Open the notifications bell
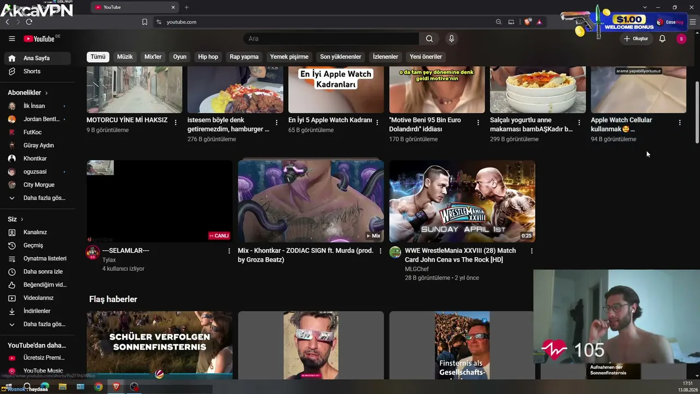700x394 pixels. (662, 39)
